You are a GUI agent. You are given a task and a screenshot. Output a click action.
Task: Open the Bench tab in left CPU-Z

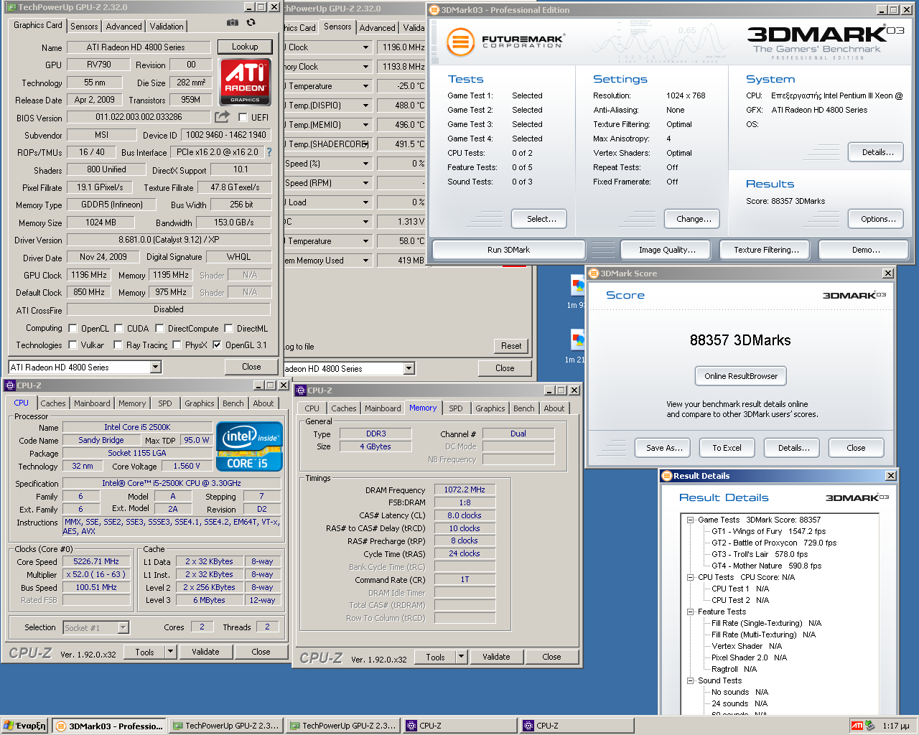pos(233,403)
